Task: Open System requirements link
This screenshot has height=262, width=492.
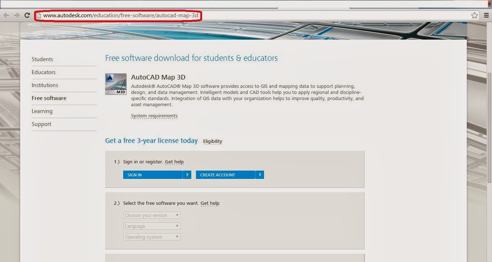Action: pyautogui.click(x=154, y=116)
